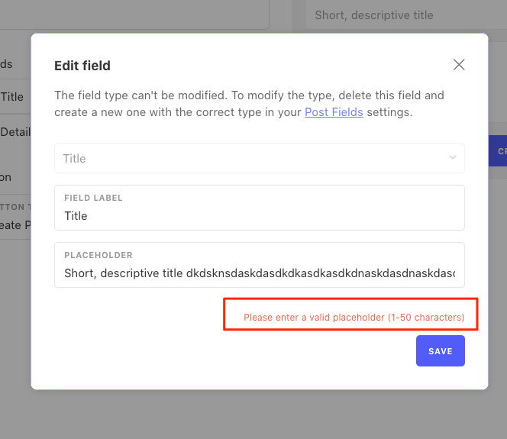Click the field type explanation paragraph
This screenshot has width=507, height=439.
pyautogui.click(x=249, y=104)
